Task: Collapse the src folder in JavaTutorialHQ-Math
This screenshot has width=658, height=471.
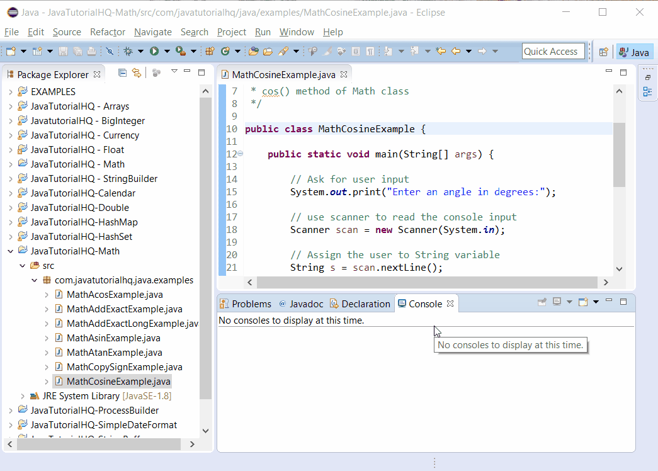Action: [x=22, y=265]
